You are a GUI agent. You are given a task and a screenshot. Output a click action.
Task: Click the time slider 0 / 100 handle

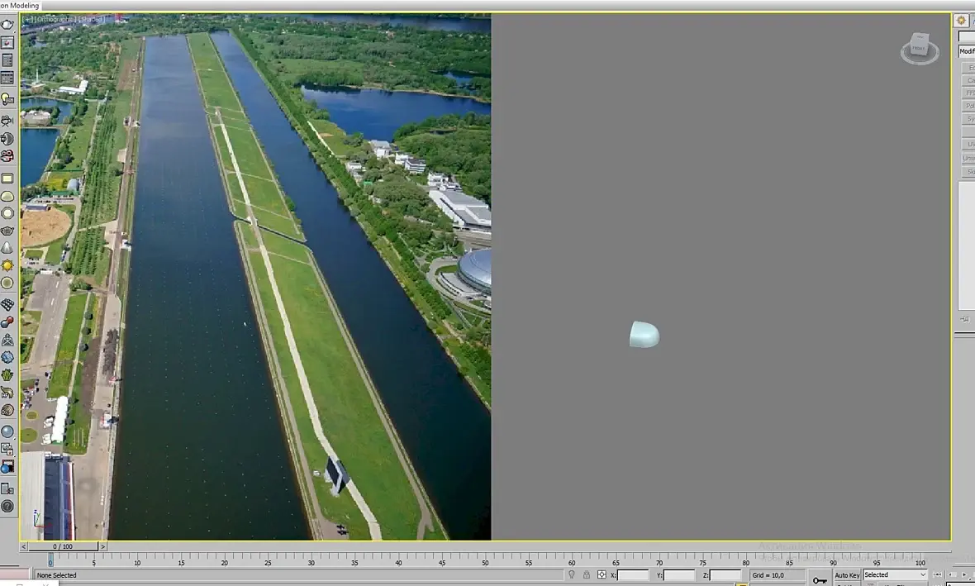pos(63,547)
